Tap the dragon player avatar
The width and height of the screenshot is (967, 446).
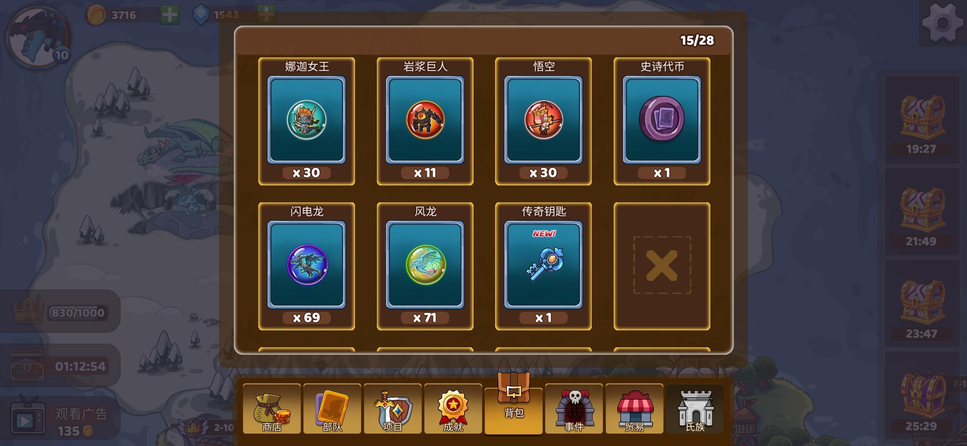(38, 37)
